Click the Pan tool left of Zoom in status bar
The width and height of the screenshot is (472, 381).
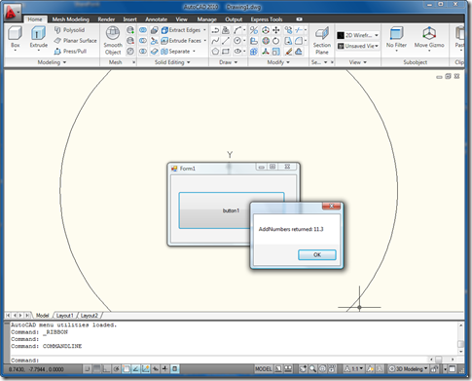(x=303, y=368)
